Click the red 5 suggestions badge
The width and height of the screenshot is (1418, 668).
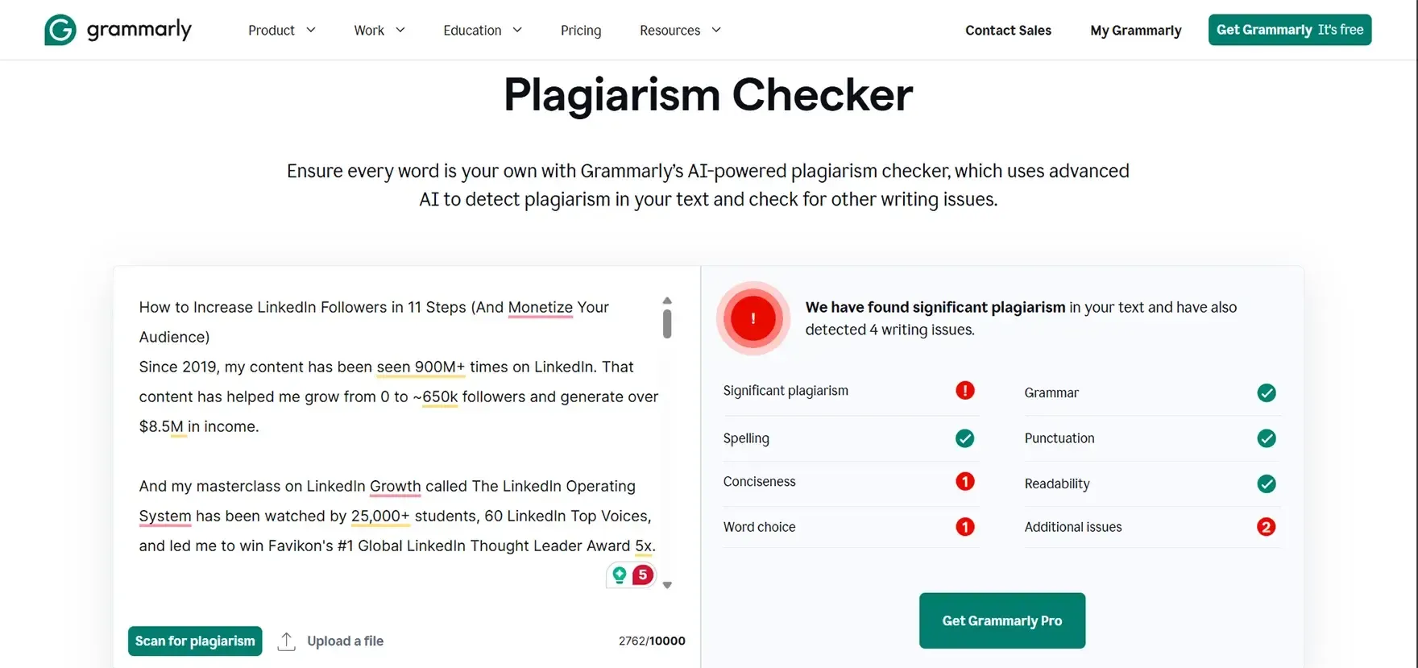click(x=642, y=575)
